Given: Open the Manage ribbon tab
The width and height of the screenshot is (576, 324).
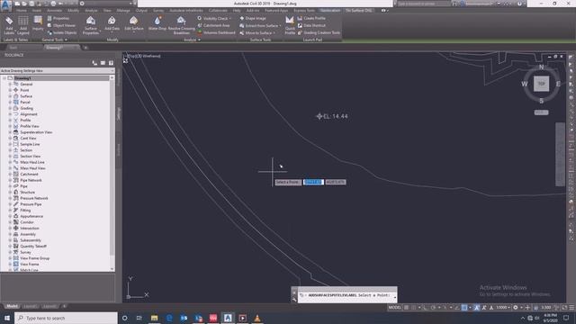Looking at the screenshot, I should [123, 11].
